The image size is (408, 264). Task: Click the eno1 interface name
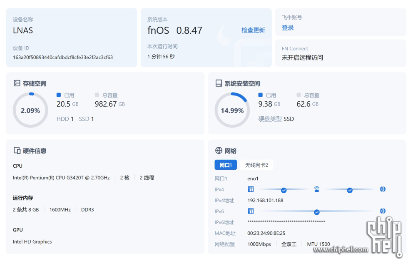tap(253, 179)
